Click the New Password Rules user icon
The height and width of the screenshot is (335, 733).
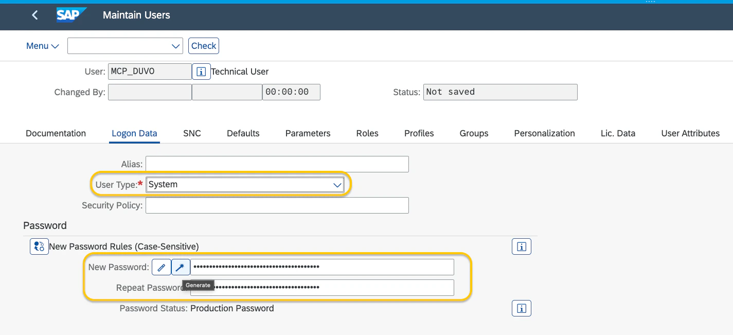[39, 246]
